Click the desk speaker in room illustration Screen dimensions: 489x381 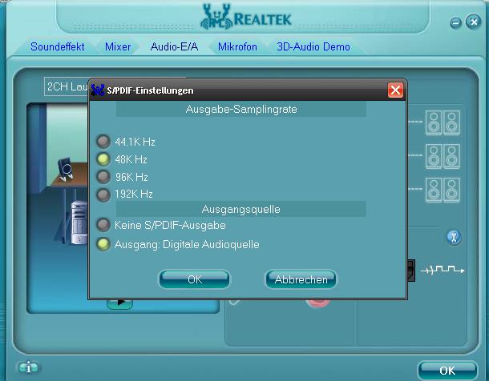click(x=66, y=170)
